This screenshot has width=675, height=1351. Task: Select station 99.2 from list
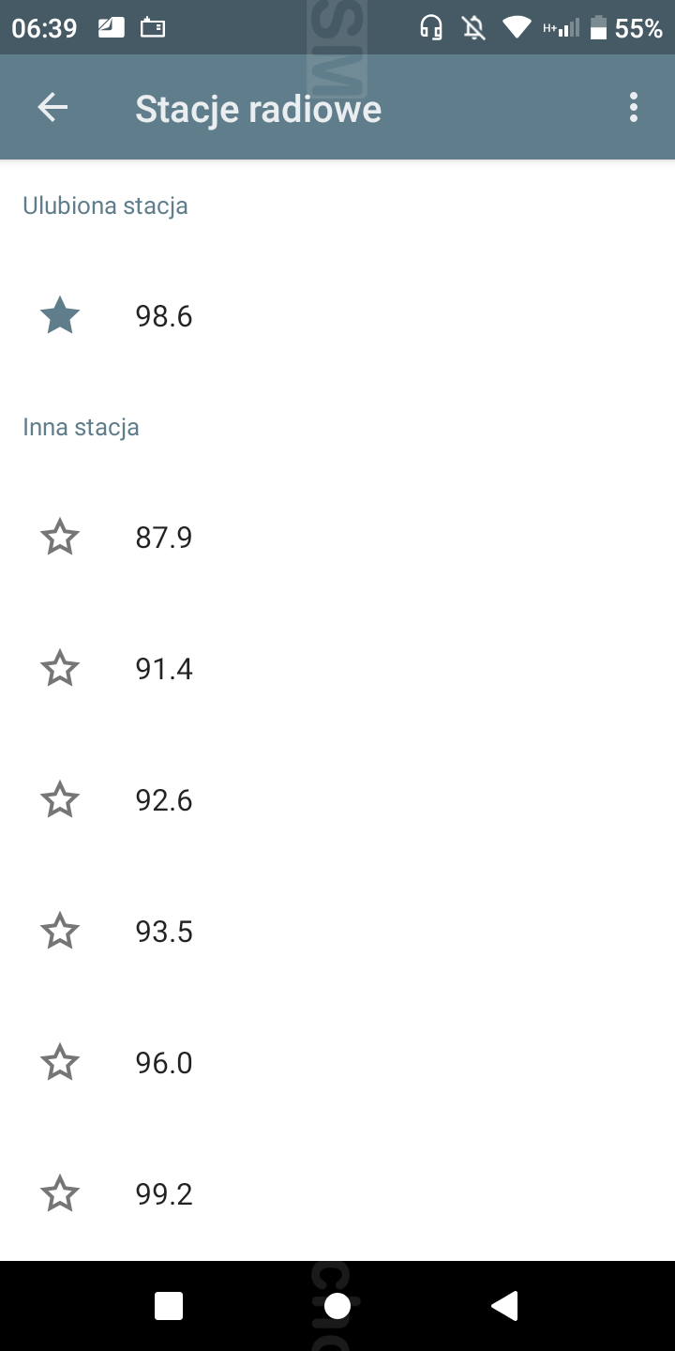point(164,1194)
